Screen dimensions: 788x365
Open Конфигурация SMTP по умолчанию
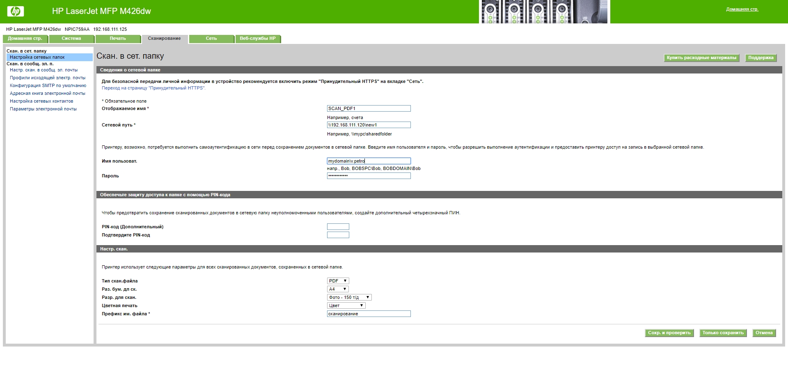48,86
